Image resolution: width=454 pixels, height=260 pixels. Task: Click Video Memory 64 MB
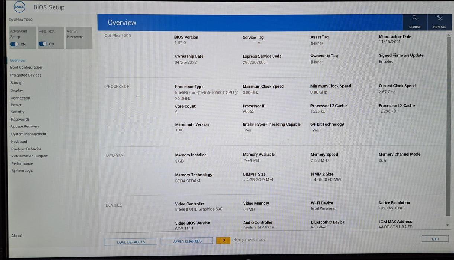(249, 209)
